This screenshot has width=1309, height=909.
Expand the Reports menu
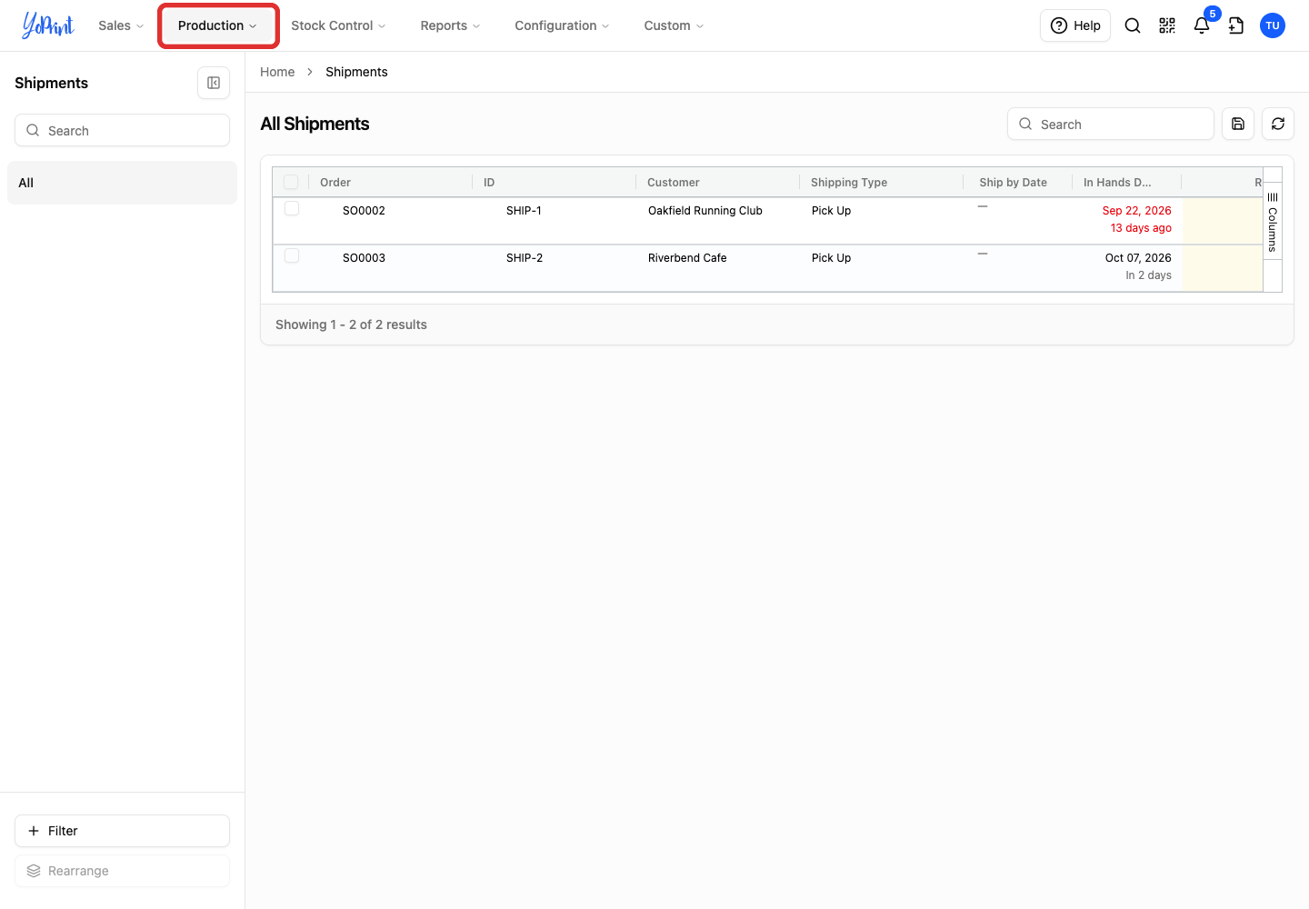pyautogui.click(x=450, y=25)
